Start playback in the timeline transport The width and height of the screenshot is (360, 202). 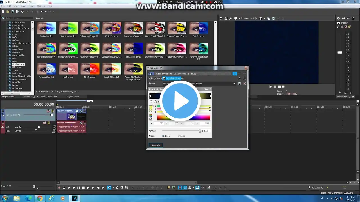(x=74, y=188)
